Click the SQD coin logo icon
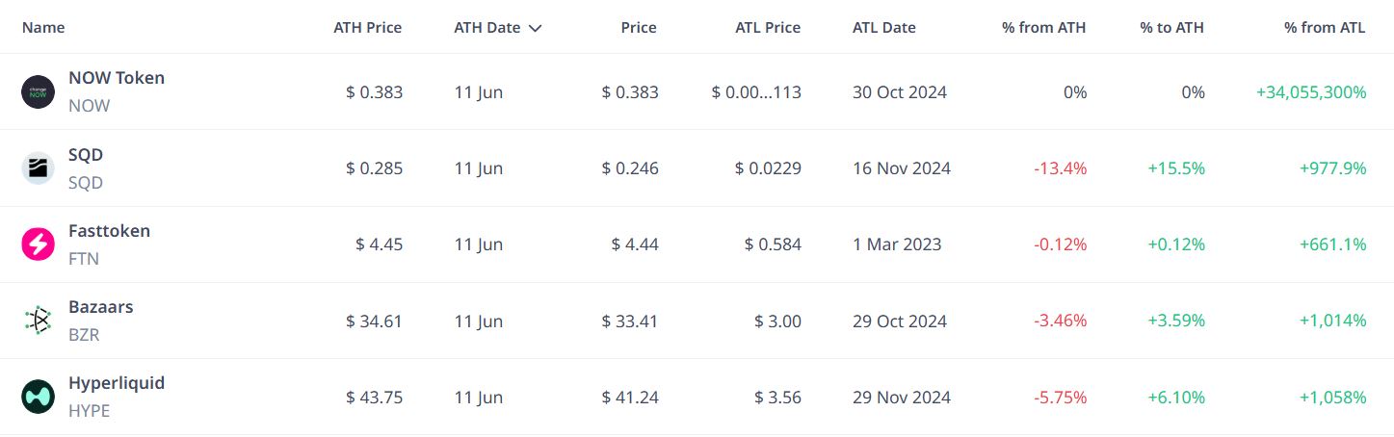Screen dimensions: 1394x437 coord(39,168)
